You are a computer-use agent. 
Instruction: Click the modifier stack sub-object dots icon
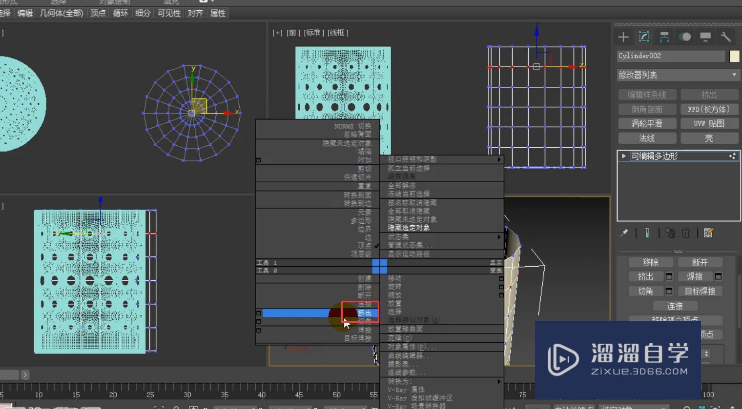(x=732, y=156)
